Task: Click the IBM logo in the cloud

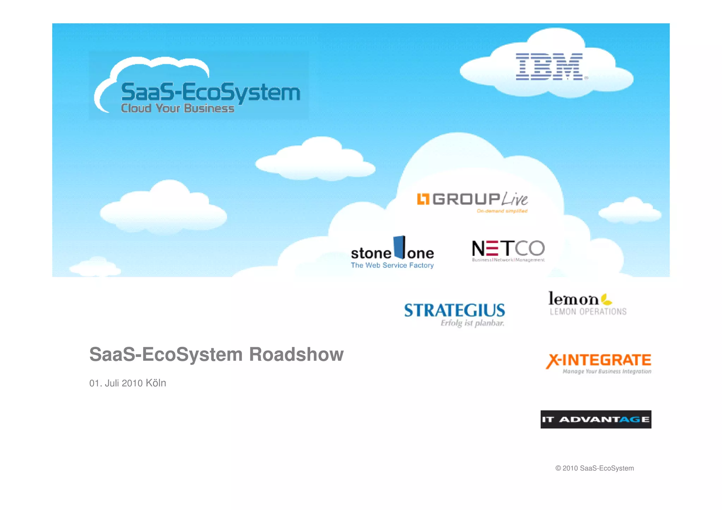Action: point(549,67)
